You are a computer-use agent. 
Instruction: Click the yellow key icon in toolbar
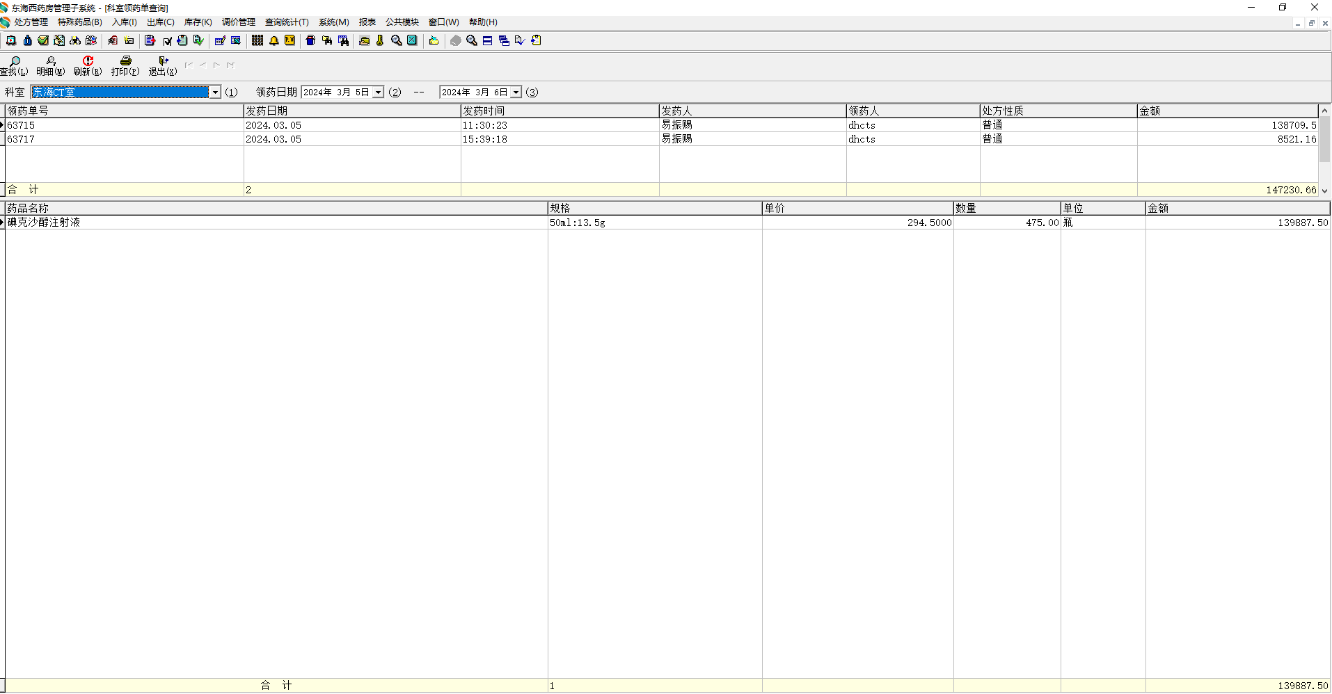380,41
